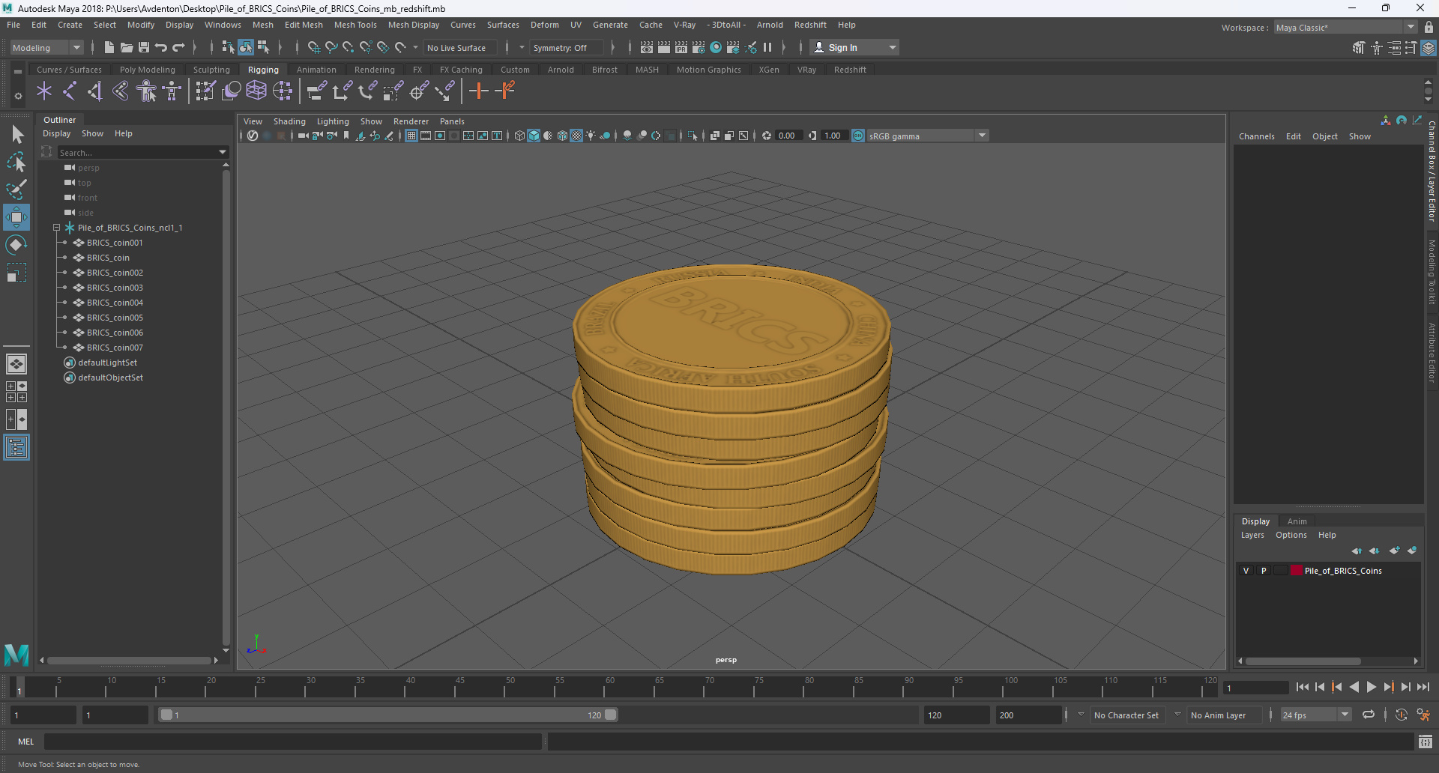1439x773 pixels.
Task: Toggle the viewport grid display
Action: click(411, 136)
